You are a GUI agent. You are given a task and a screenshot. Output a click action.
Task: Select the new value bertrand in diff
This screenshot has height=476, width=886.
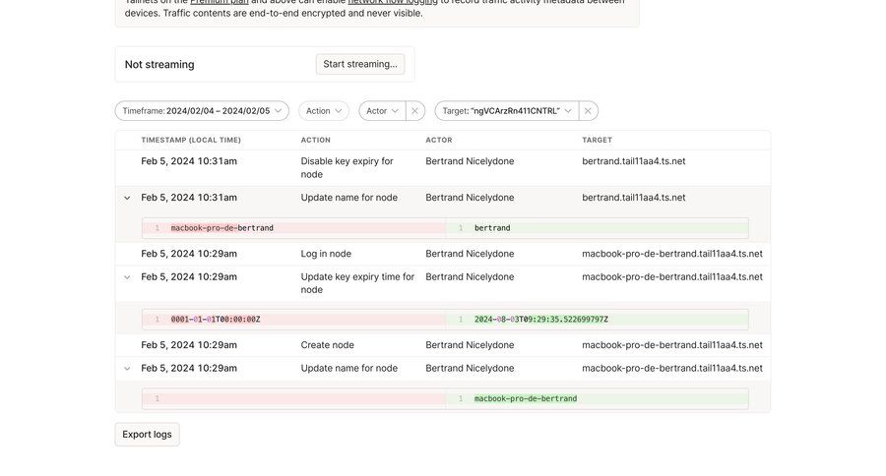pyautogui.click(x=492, y=228)
